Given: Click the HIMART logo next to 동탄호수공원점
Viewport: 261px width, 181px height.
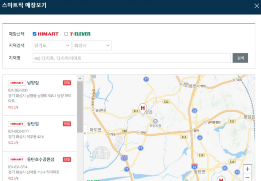Looking at the screenshot, I should (x=17, y=159).
